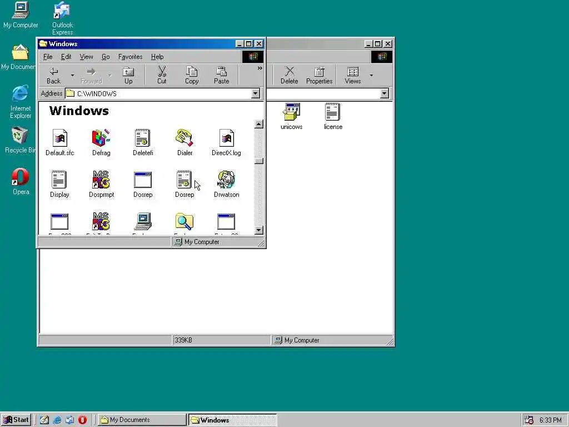Select the Deletefi file icon
This screenshot has height=427, width=569.
[x=143, y=138]
